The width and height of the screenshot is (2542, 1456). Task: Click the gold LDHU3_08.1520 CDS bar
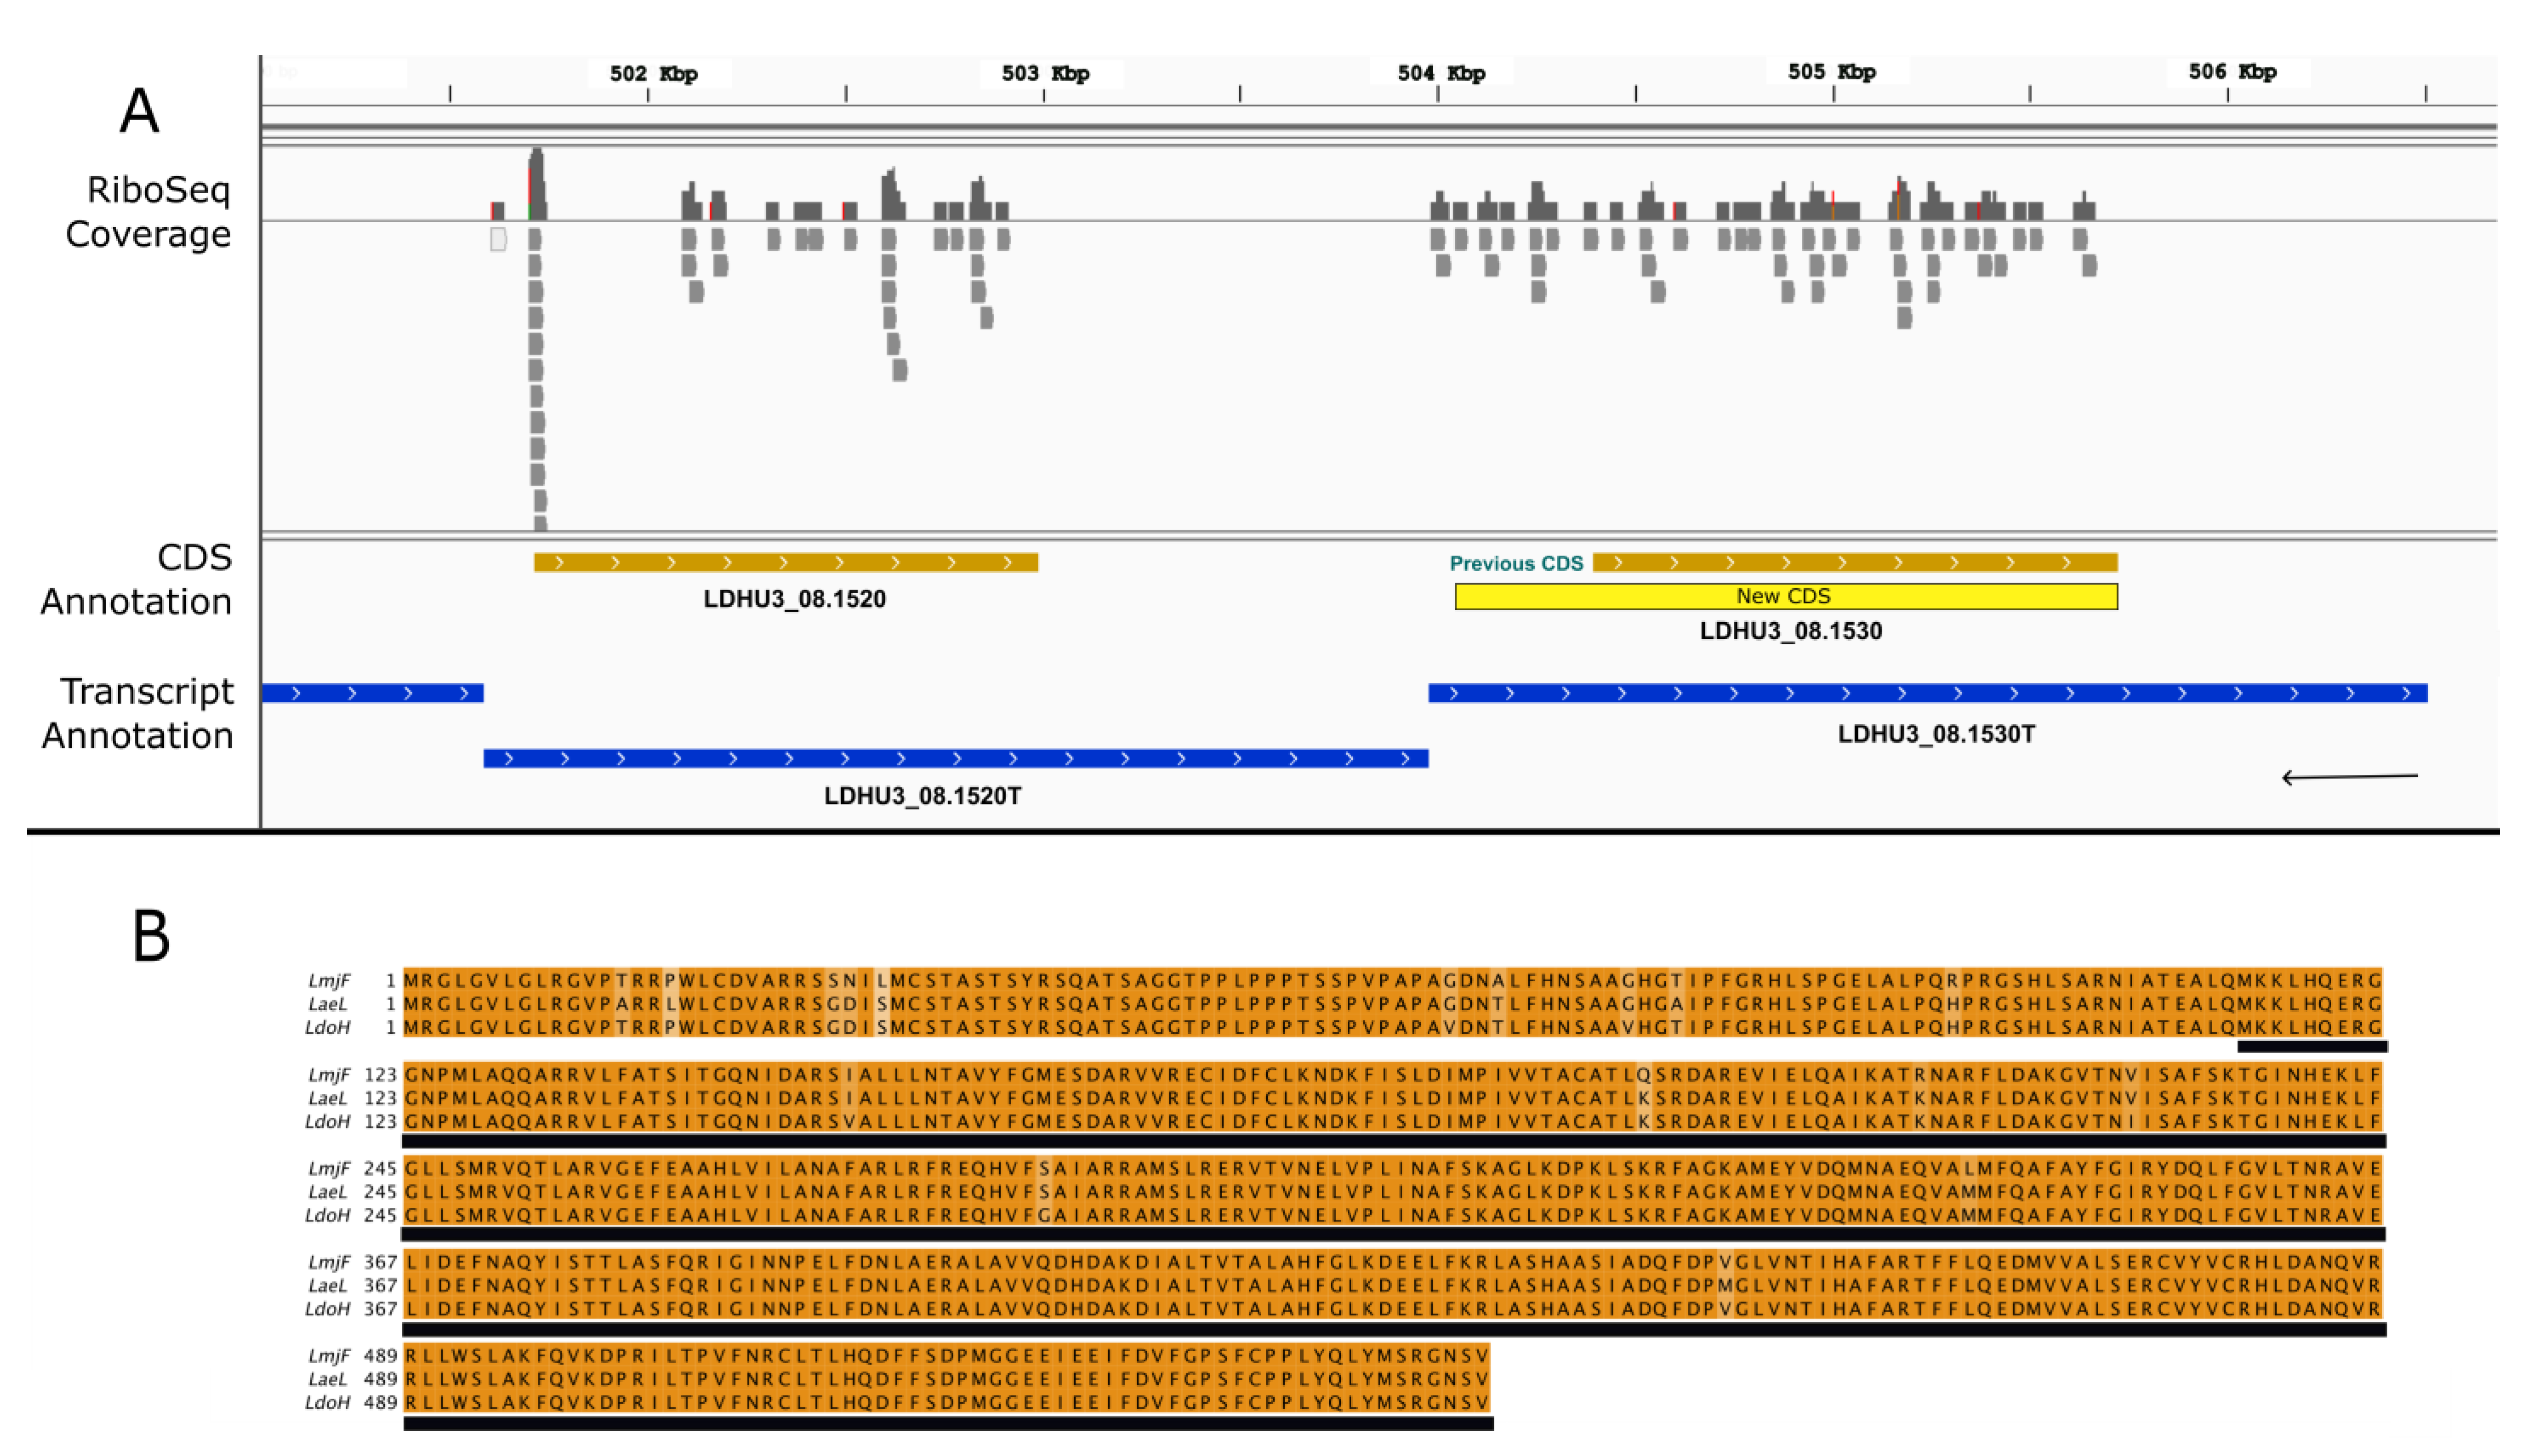pos(786,563)
